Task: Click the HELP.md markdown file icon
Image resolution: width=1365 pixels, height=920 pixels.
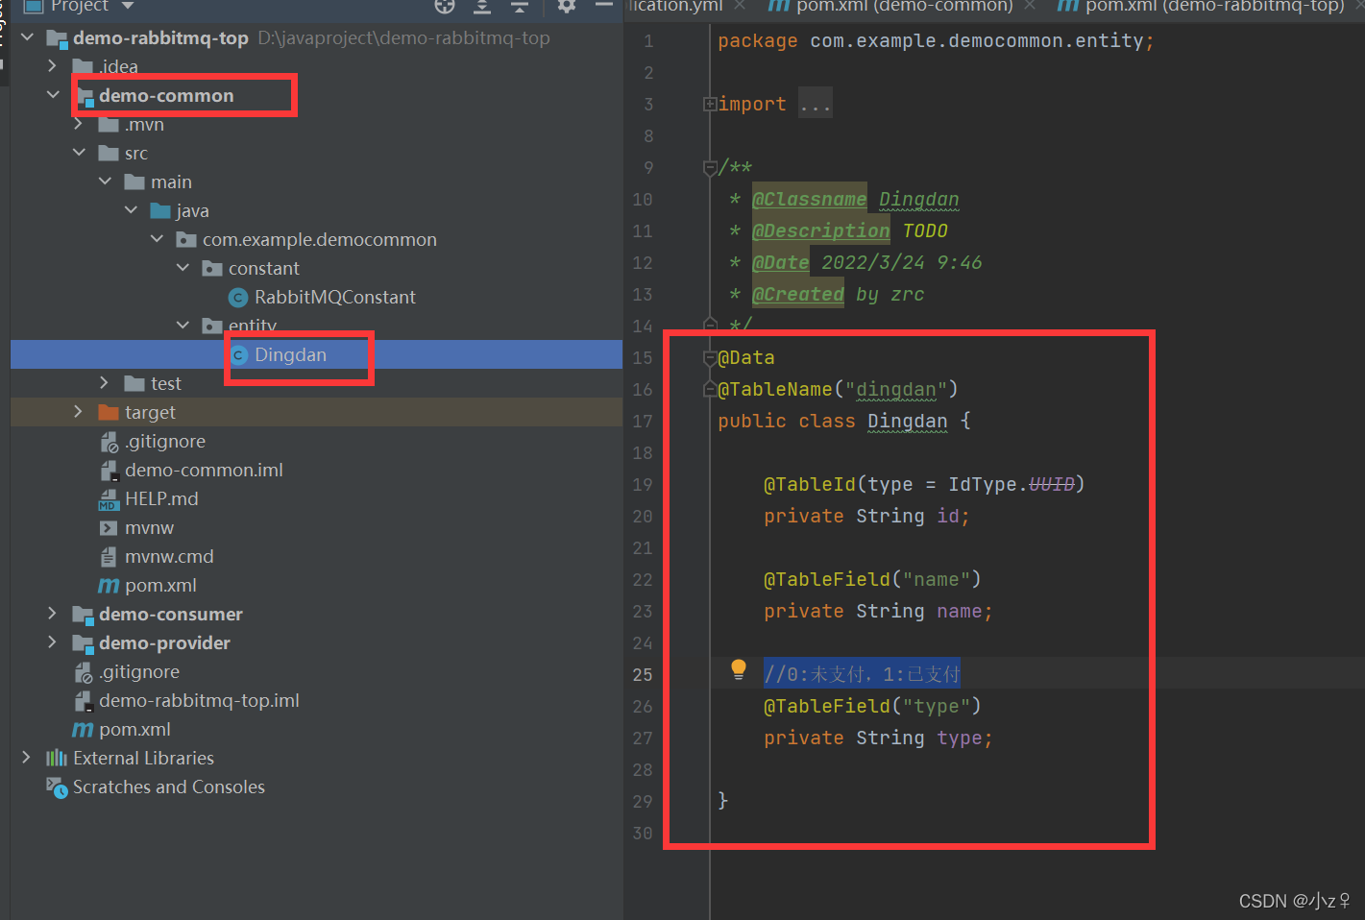Action: point(109,499)
